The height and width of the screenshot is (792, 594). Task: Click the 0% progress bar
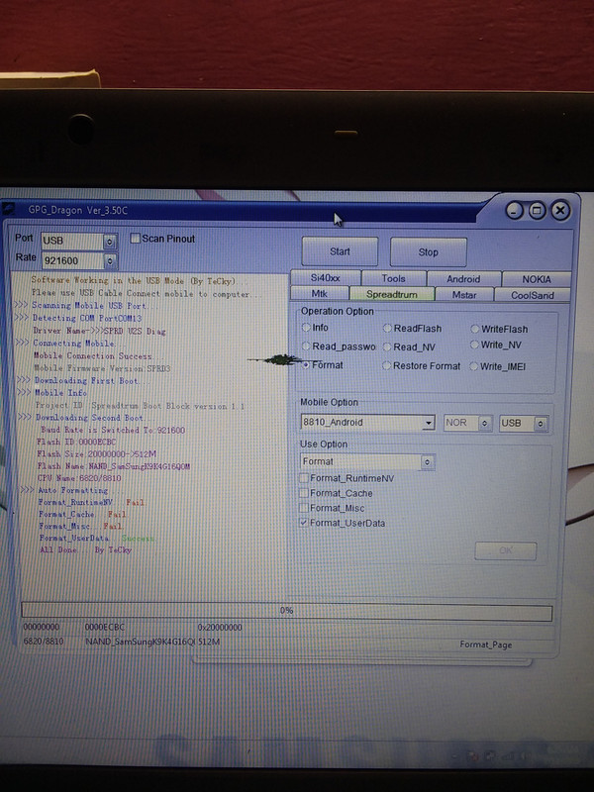(286, 611)
